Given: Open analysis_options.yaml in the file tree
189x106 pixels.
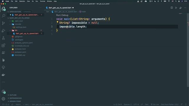Looking at the screenshot, I should (24, 43).
